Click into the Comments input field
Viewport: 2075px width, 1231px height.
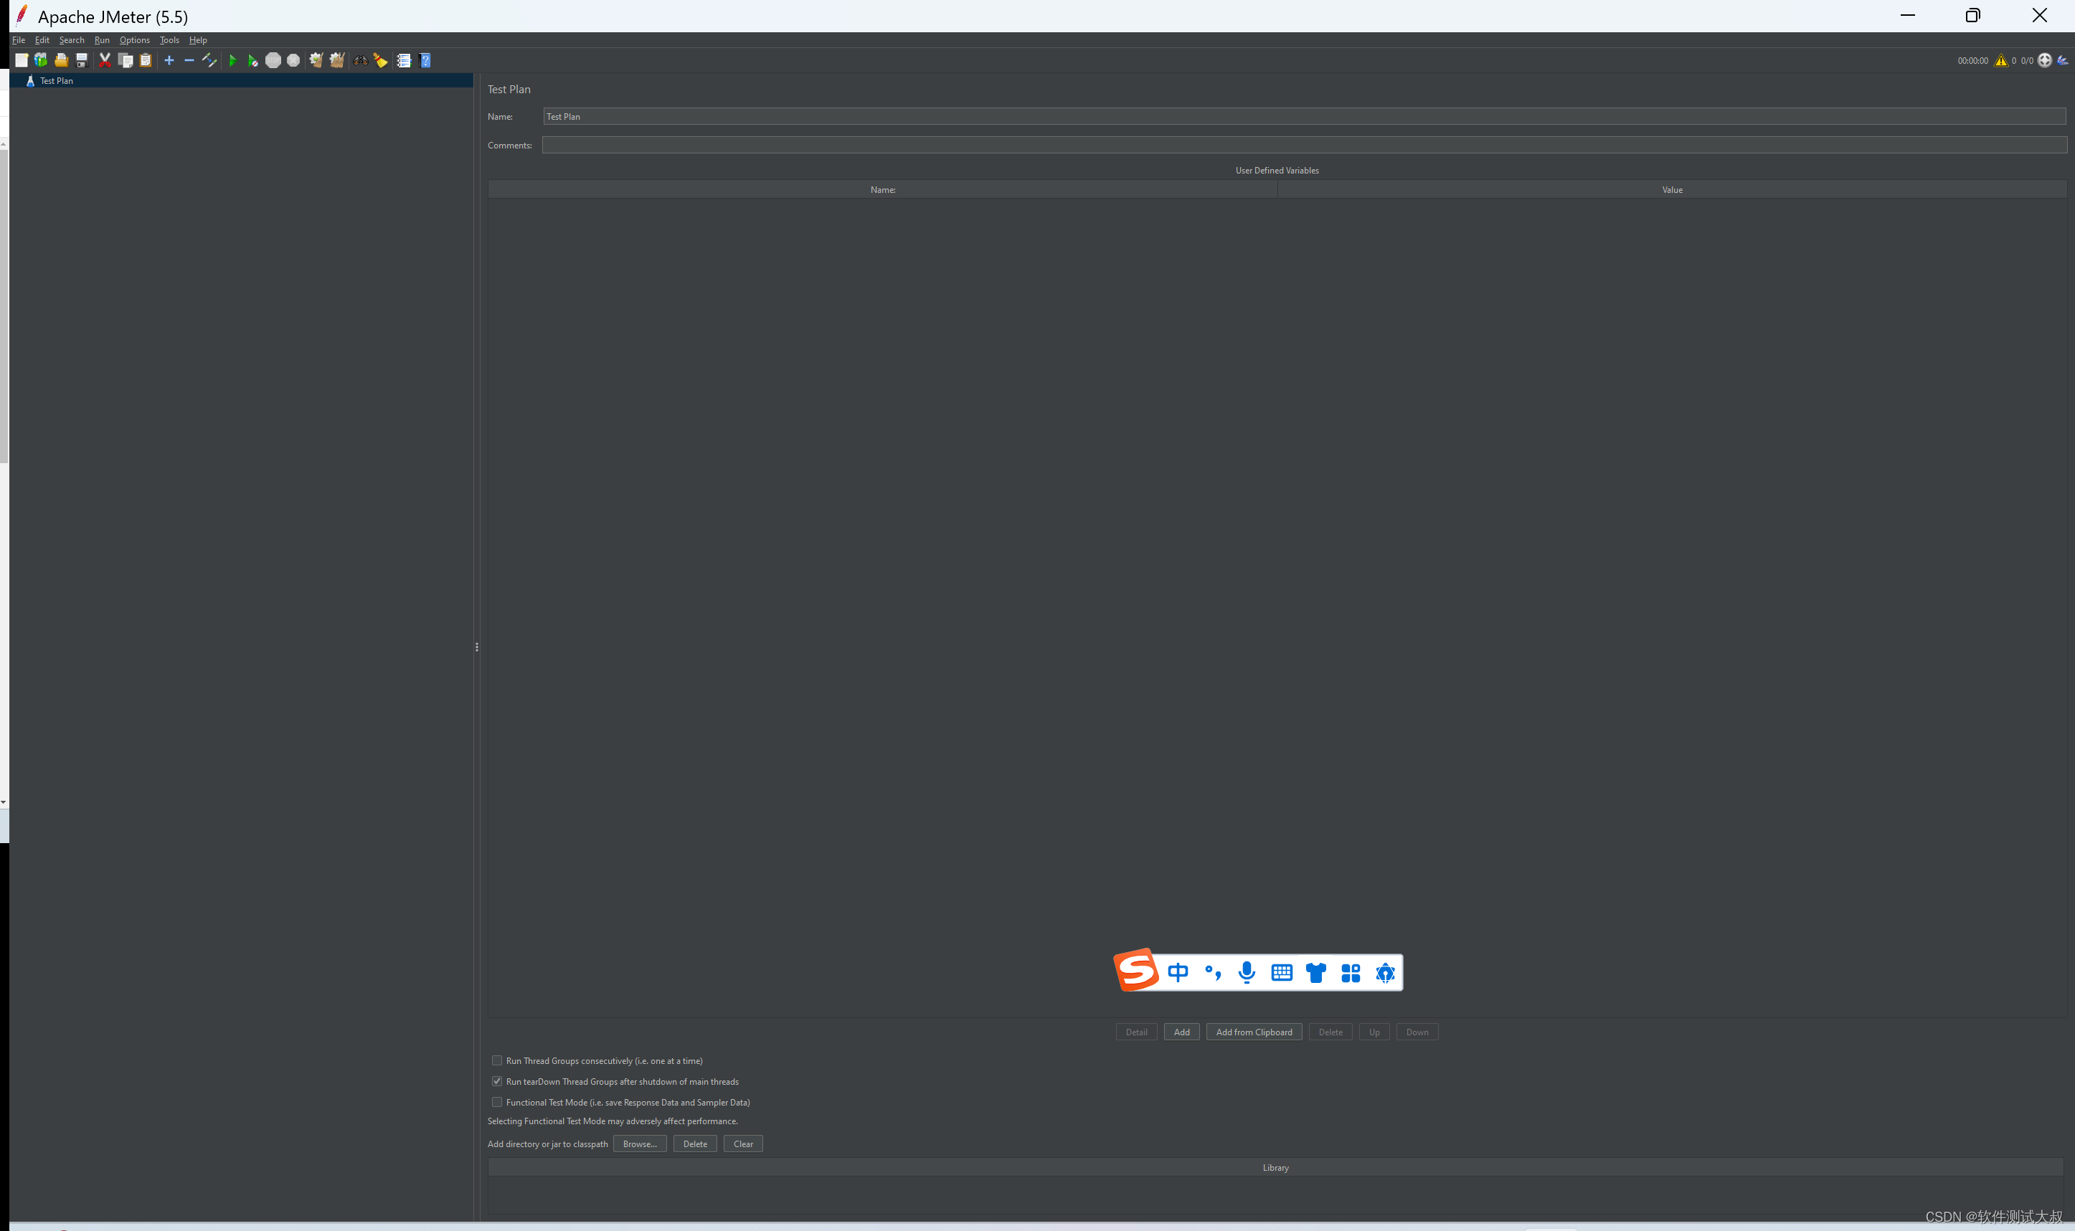coord(1303,145)
